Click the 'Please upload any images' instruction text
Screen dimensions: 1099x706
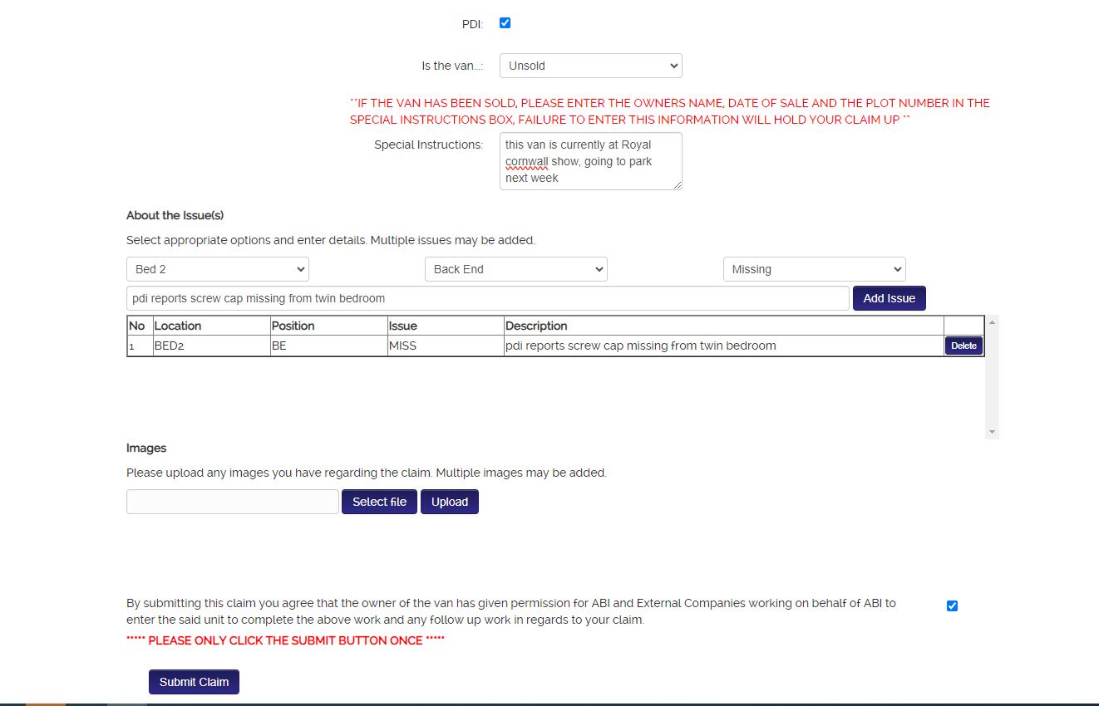(367, 473)
